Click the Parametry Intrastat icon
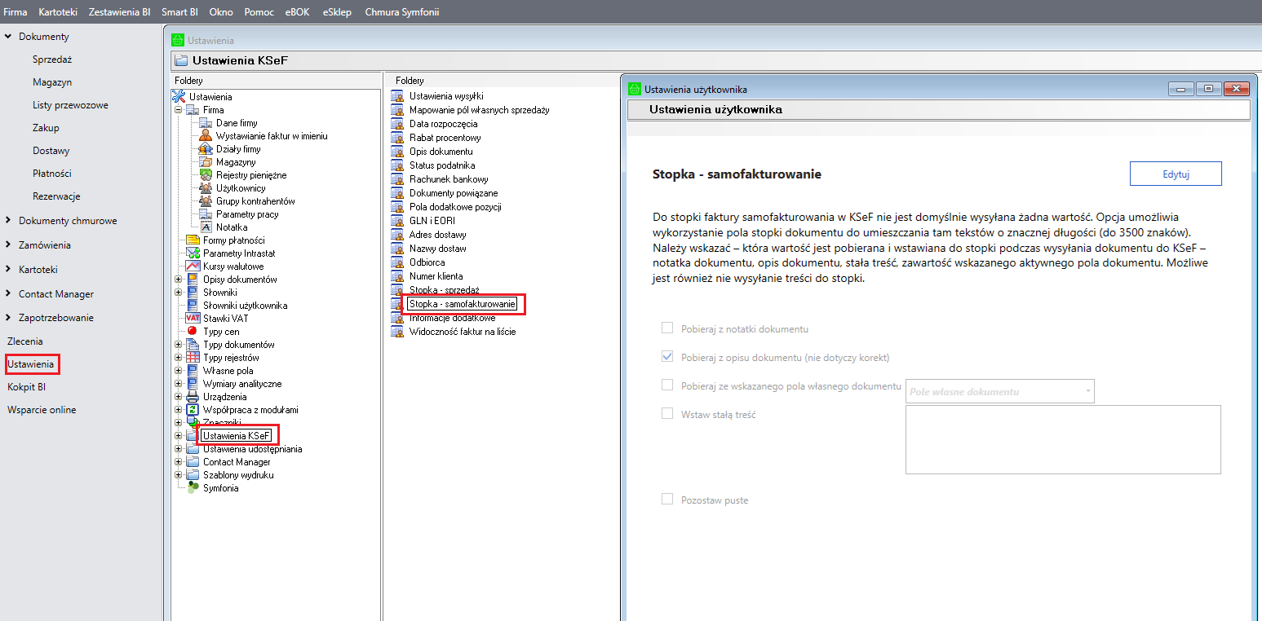Image resolution: width=1262 pixels, height=621 pixels. (193, 253)
